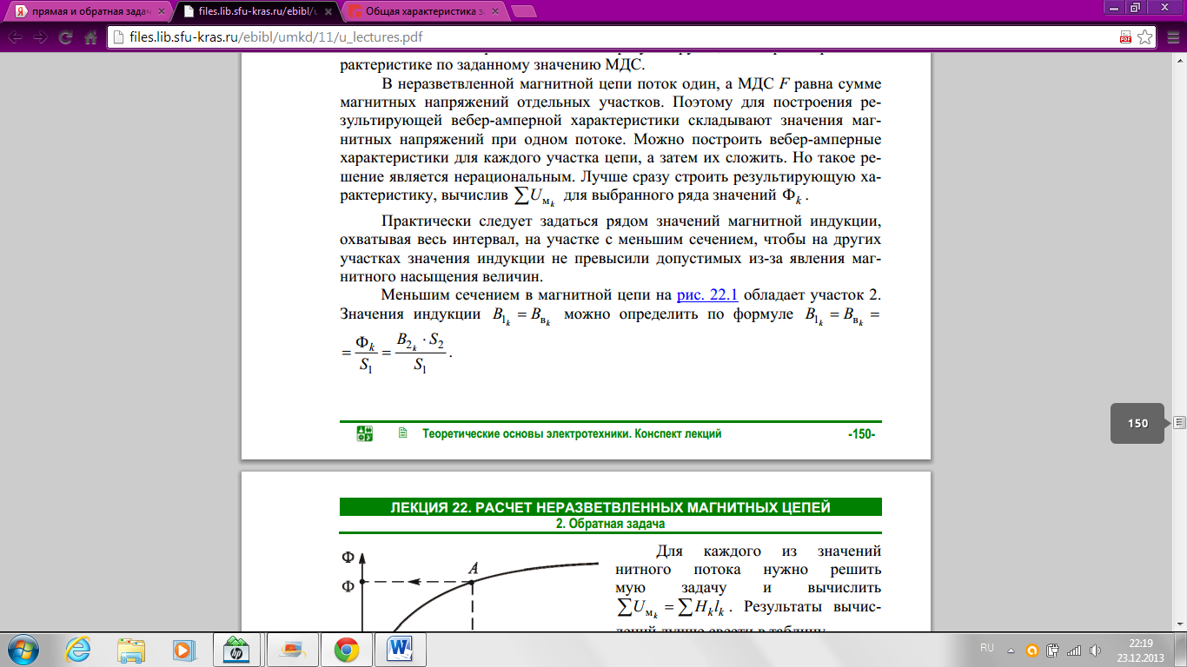1187x667 pixels.
Task: Open the HP application on the taskbar
Action: tap(238, 649)
